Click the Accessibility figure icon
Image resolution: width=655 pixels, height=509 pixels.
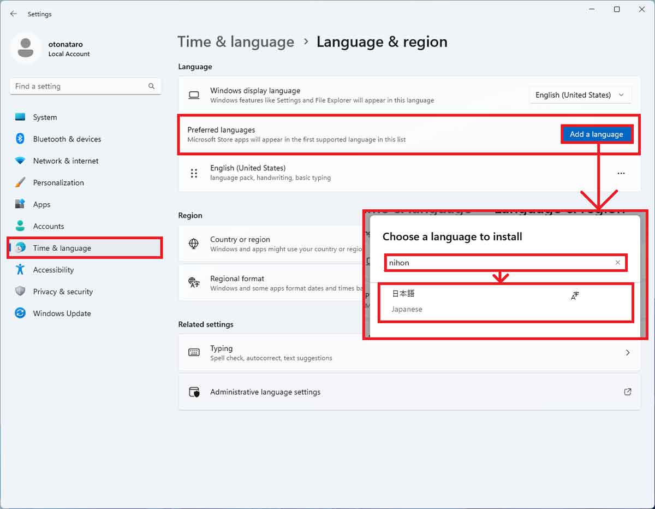[x=20, y=270]
